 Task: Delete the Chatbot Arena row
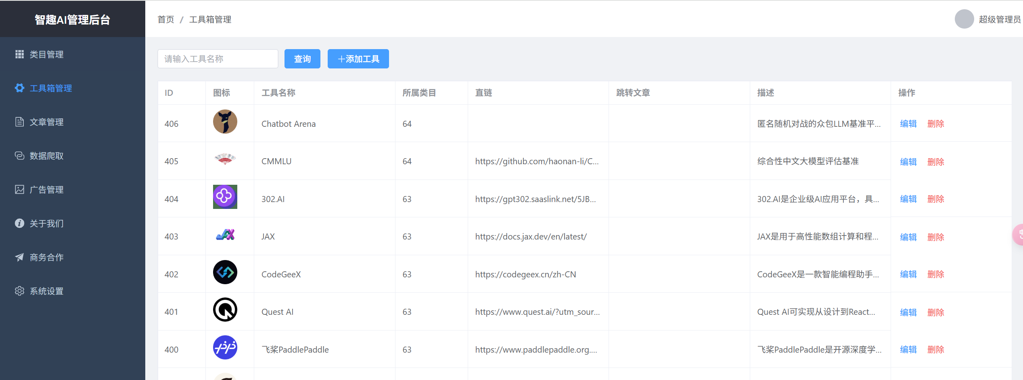936,124
